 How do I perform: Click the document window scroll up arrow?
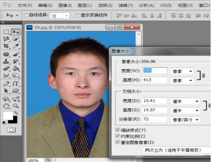click(x=139, y=34)
